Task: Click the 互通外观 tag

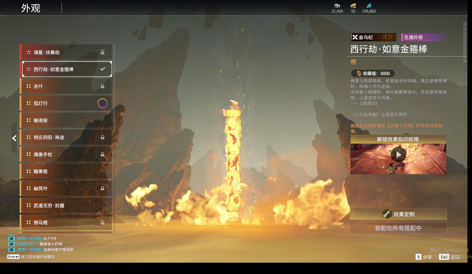Action: 423,37
